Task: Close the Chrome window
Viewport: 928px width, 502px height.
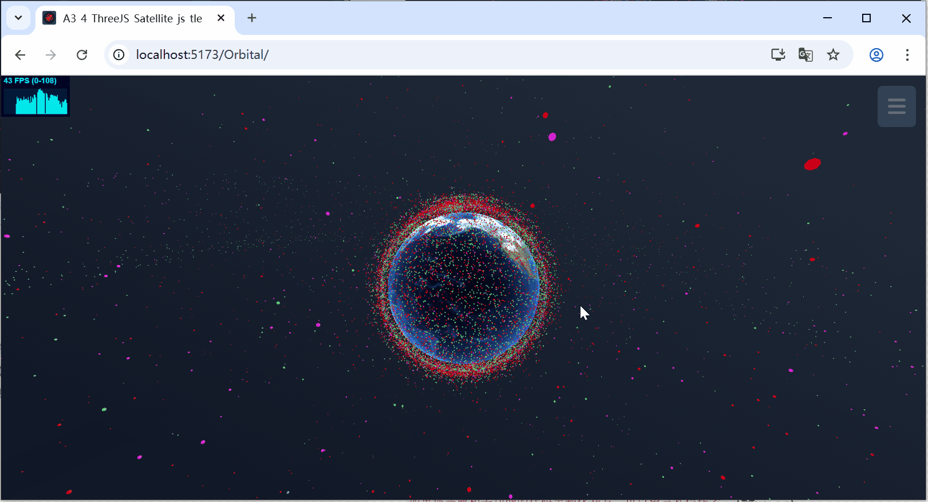Action: point(906,18)
